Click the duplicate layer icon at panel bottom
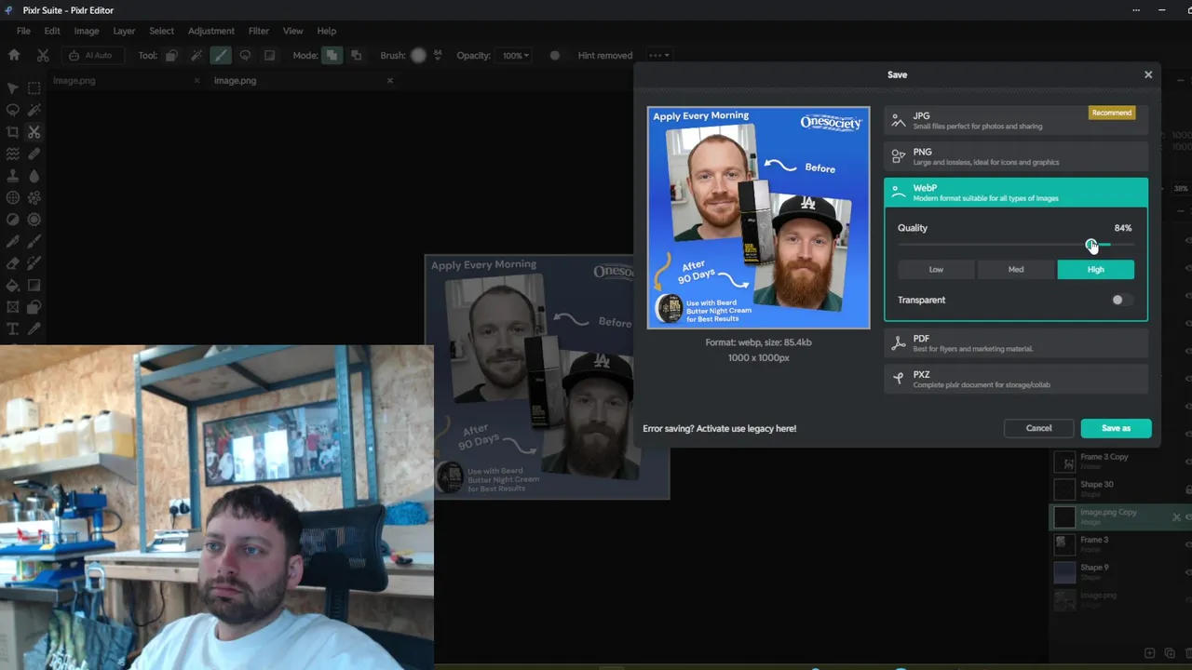 [x=1170, y=653]
